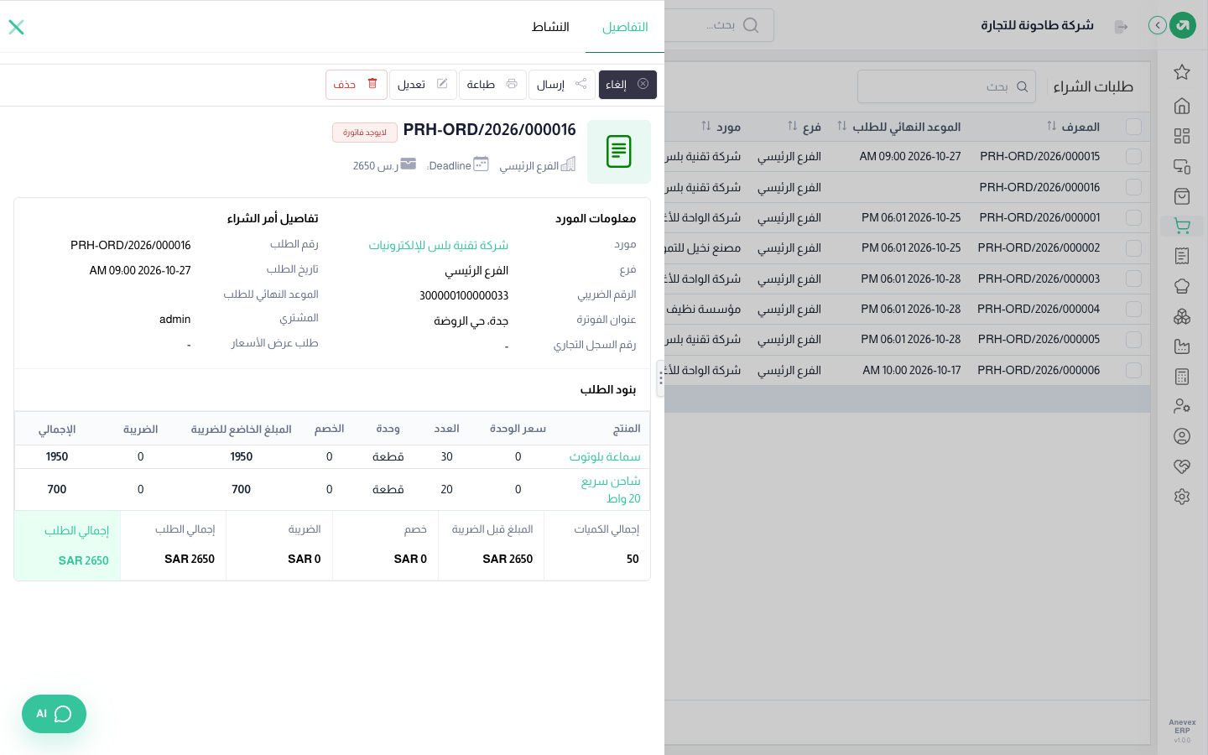Click the إلغاء cancel button
This screenshot has width=1208, height=755.
pyautogui.click(x=627, y=85)
